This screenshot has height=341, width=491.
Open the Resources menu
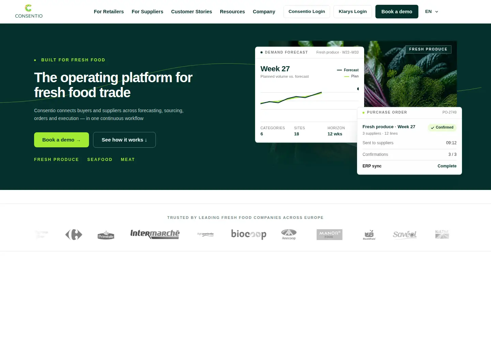pyautogui.click(x=232, y=12)
